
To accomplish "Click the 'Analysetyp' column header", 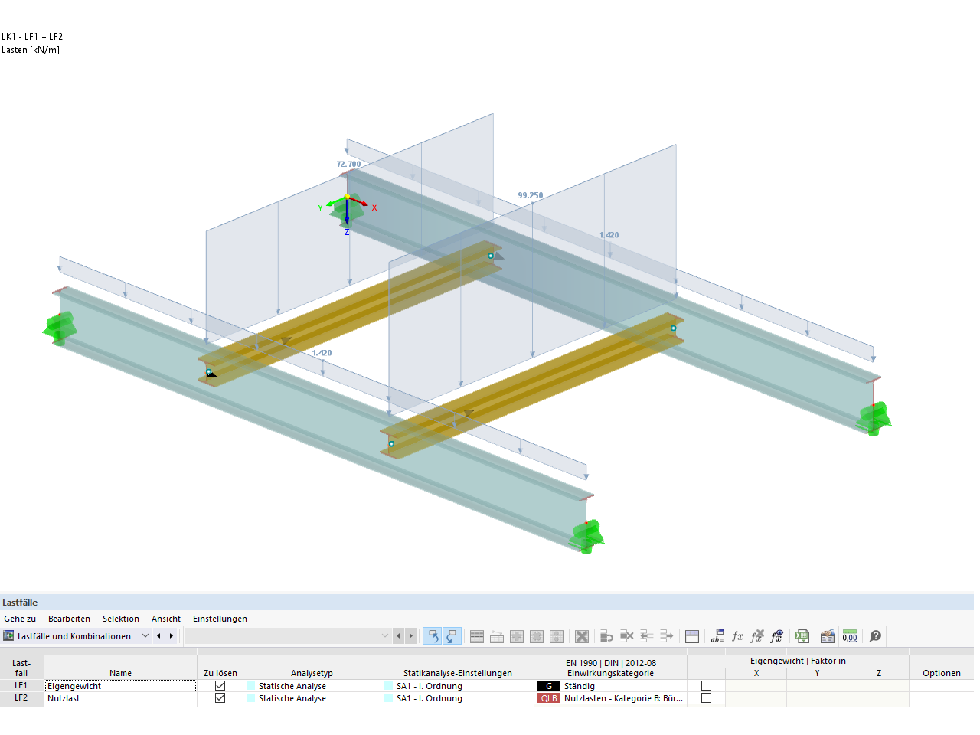I will click(312, 673).
